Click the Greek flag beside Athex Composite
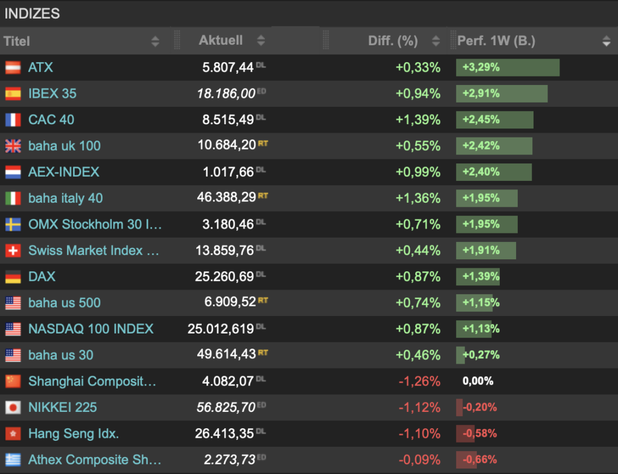 point(13,460)
